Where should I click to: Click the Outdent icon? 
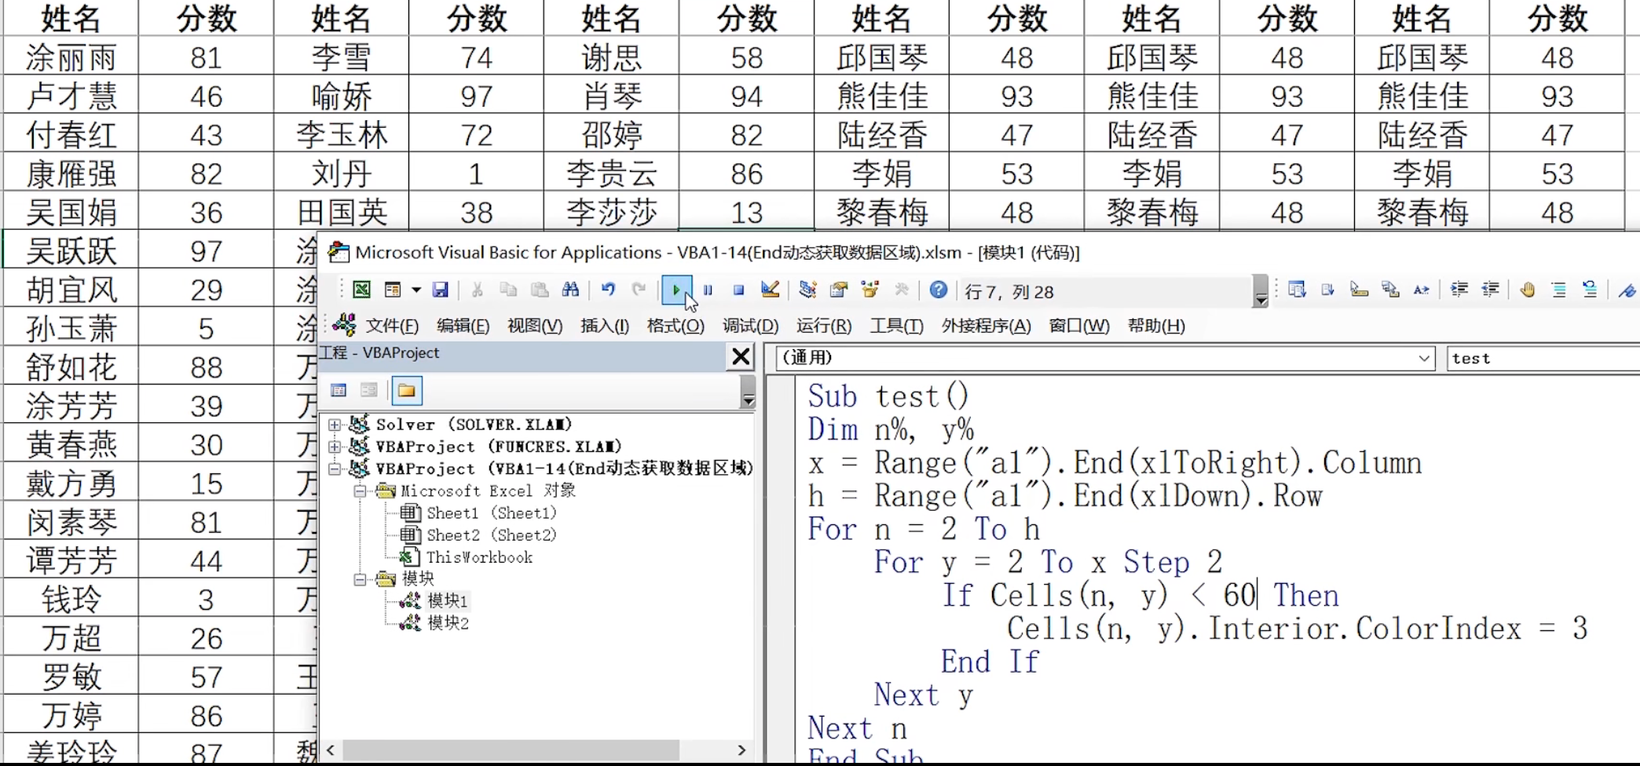(1490, 290)
